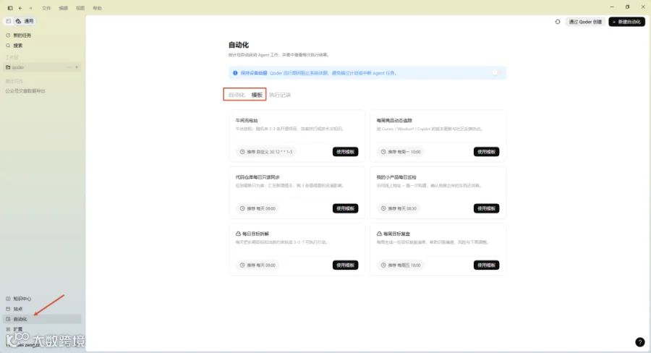Viewport: 651px width, 353px height.
Task: Open the 文件 menu
Action: pyautogui.click(x=46, y=8)
